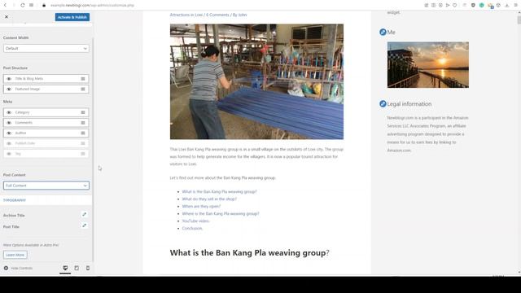Edit Archive Title typography
The width and height of the screenshot is (521, 293).
(x=85, y=215)
